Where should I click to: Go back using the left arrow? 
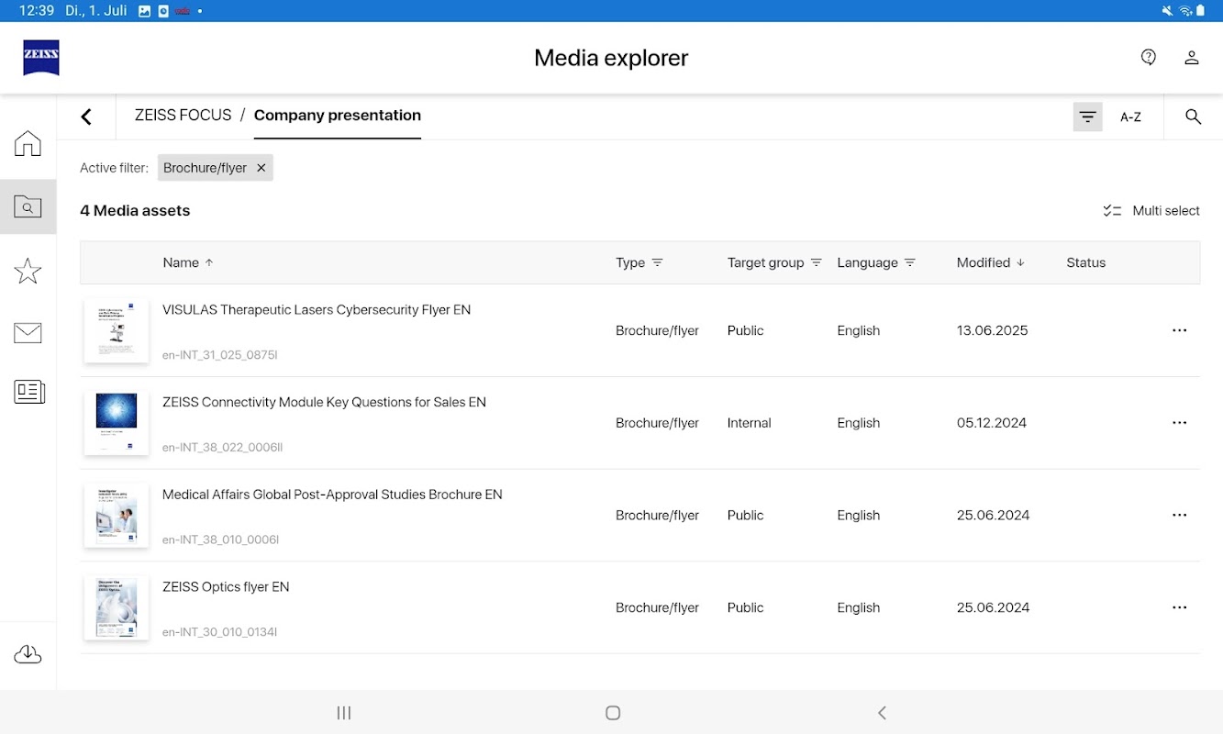click(86, 117)
